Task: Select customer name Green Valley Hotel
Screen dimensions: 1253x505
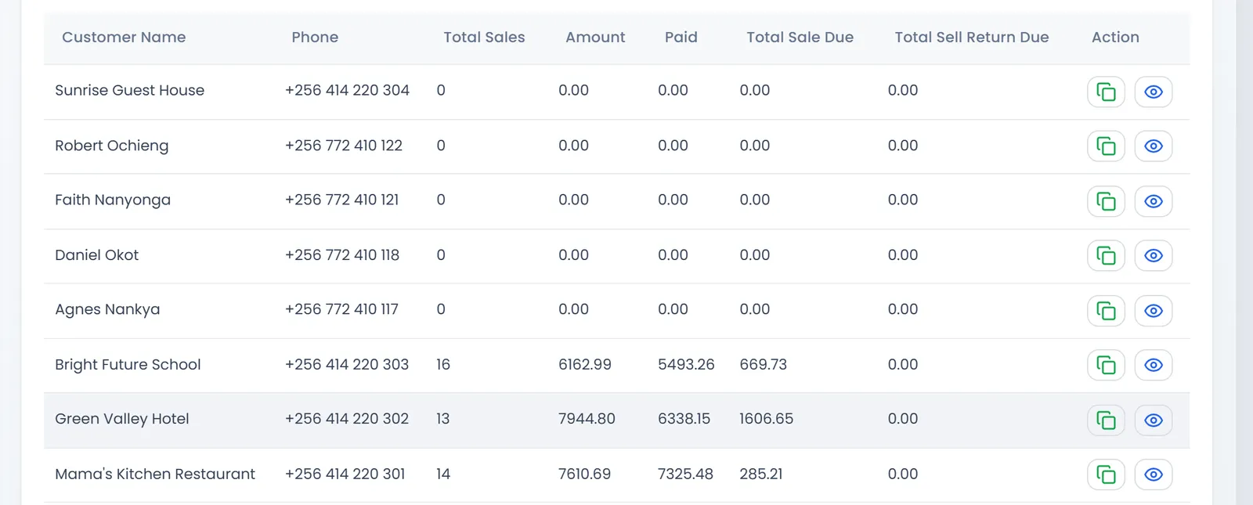Action: tap(122, 419)
